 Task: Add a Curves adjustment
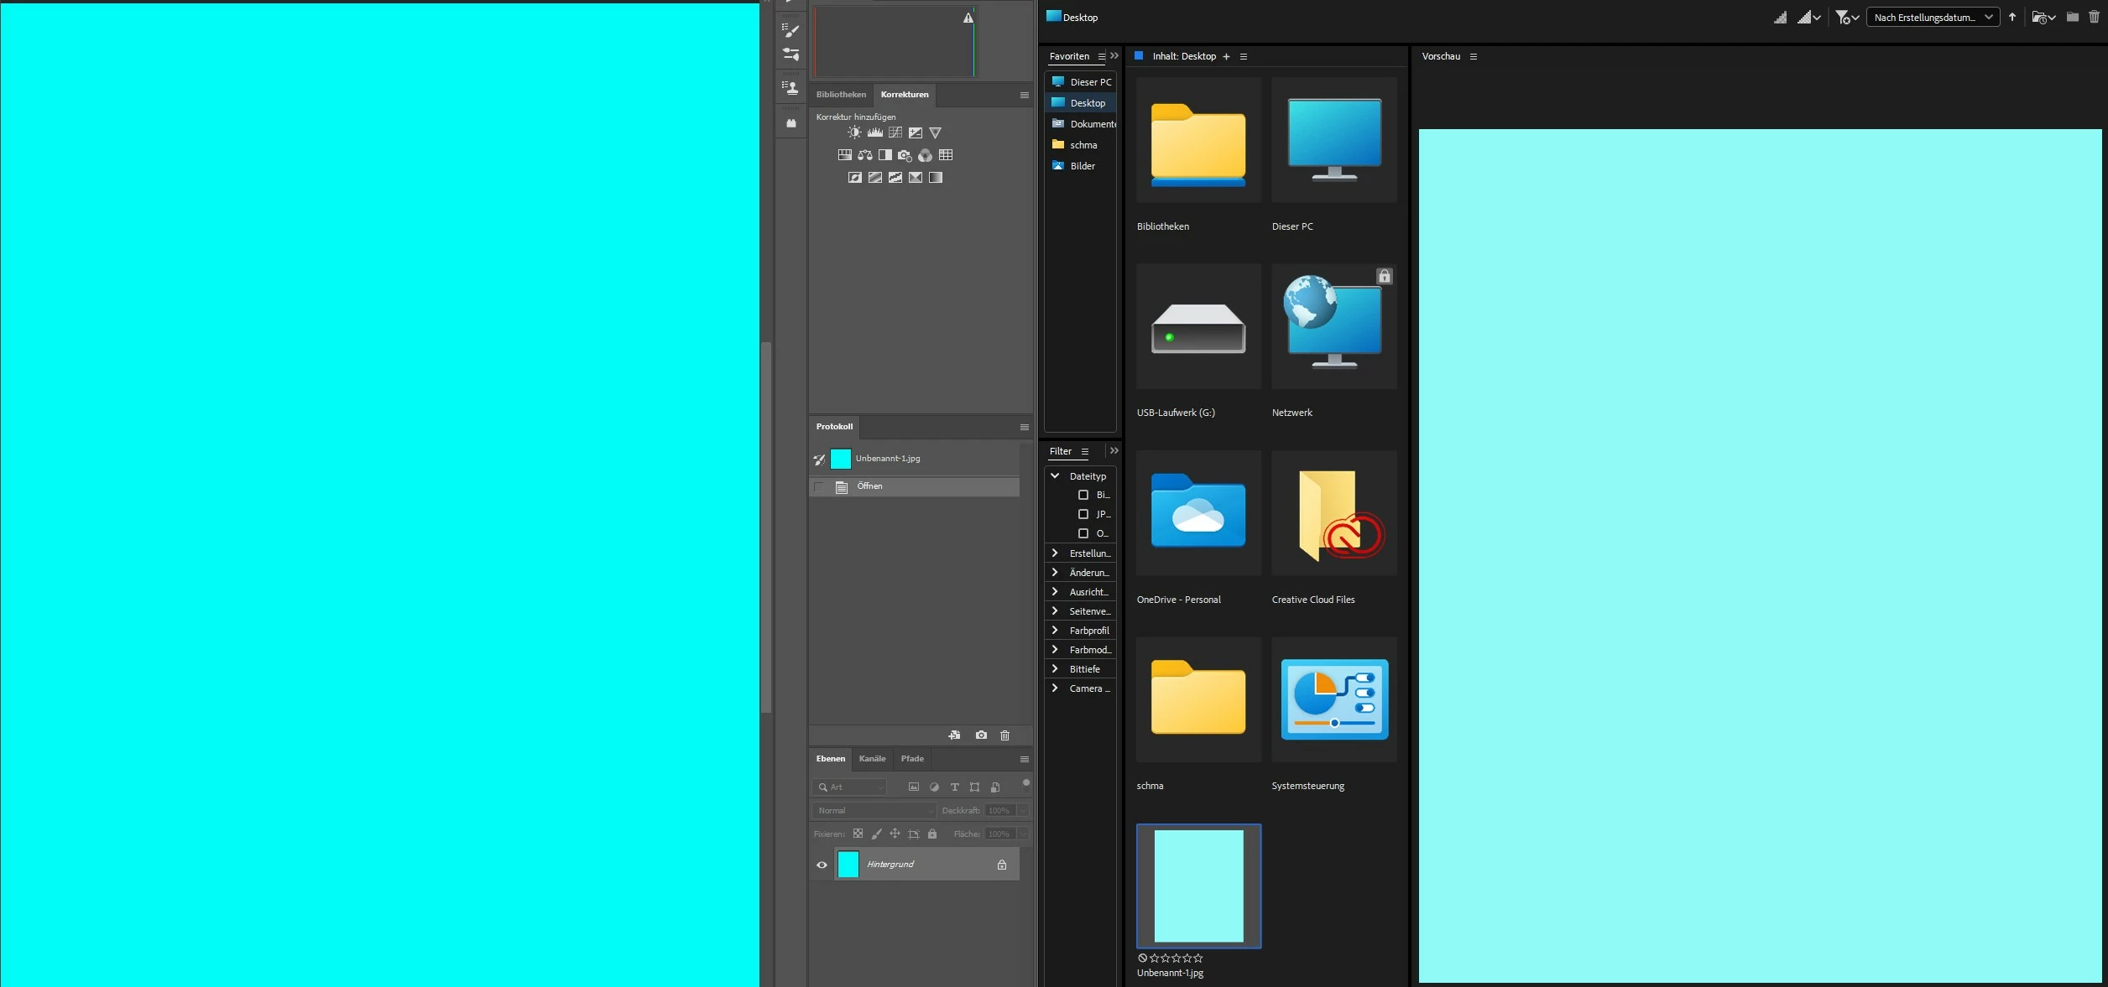tap(895, 132)
